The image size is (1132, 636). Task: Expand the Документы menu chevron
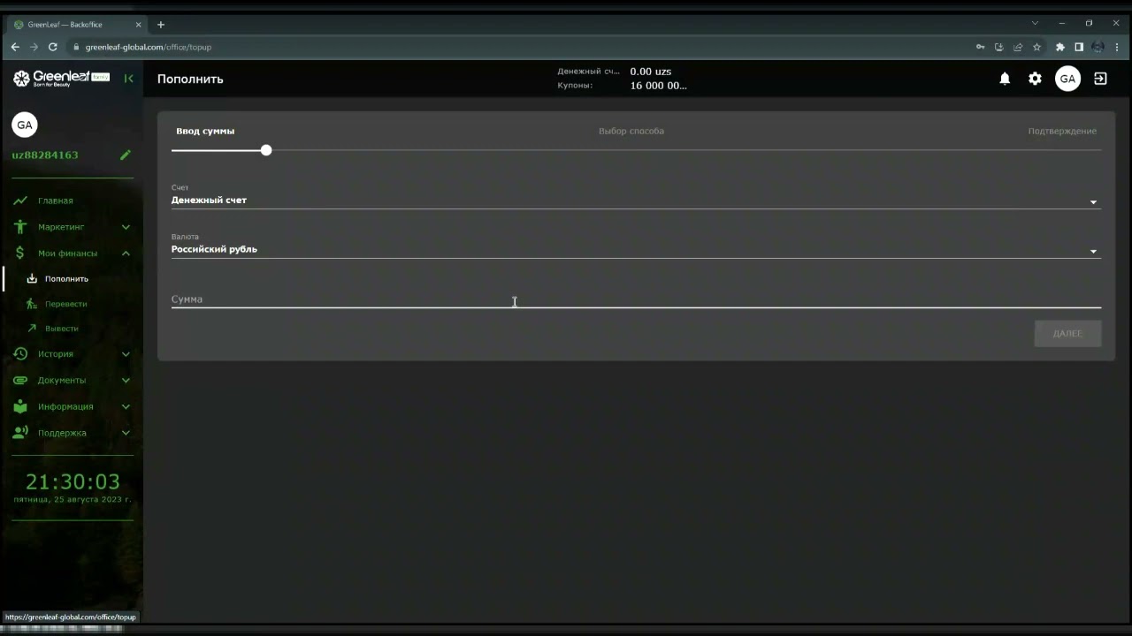[126, 381]
